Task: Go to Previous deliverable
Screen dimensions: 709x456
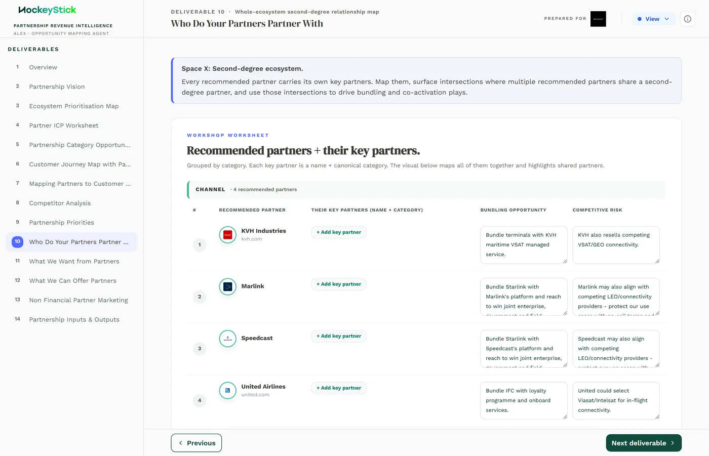Action: click(196, 443)
